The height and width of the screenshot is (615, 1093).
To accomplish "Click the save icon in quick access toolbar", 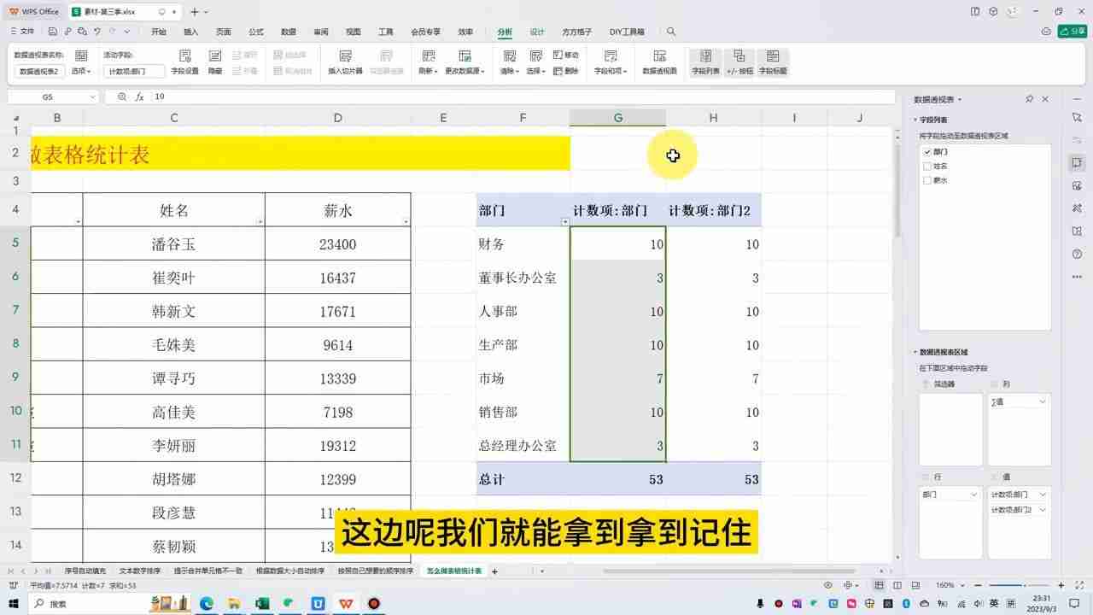I will point(52,32).
